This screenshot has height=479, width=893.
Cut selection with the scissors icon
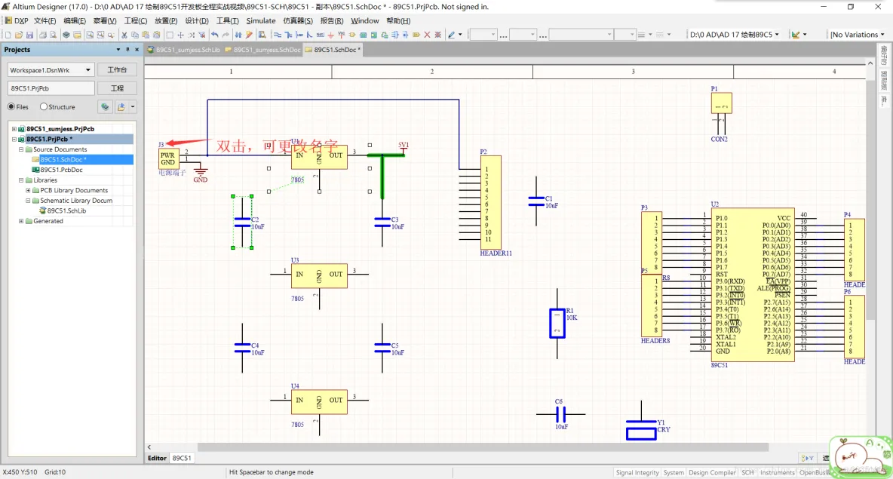(x=124, y=35)
